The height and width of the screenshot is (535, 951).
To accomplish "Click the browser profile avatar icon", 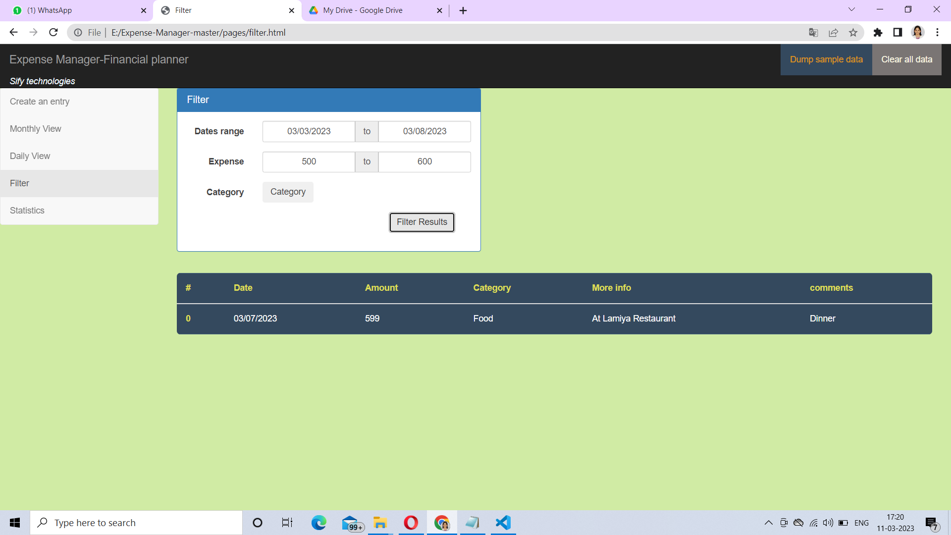I will click(x=918, y=32).
